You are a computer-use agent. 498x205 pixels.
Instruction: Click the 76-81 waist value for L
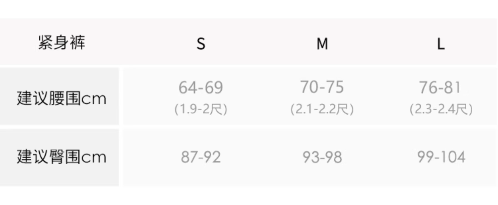click(441, 88)
